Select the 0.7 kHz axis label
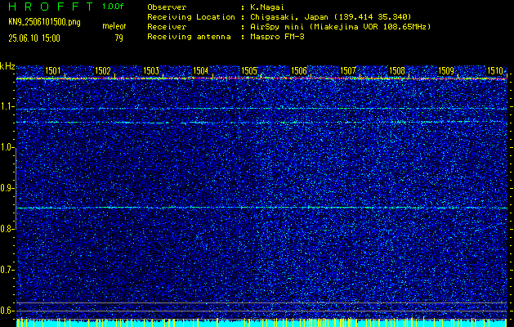This screenshot has width=514, height=327. click(7, 270)
